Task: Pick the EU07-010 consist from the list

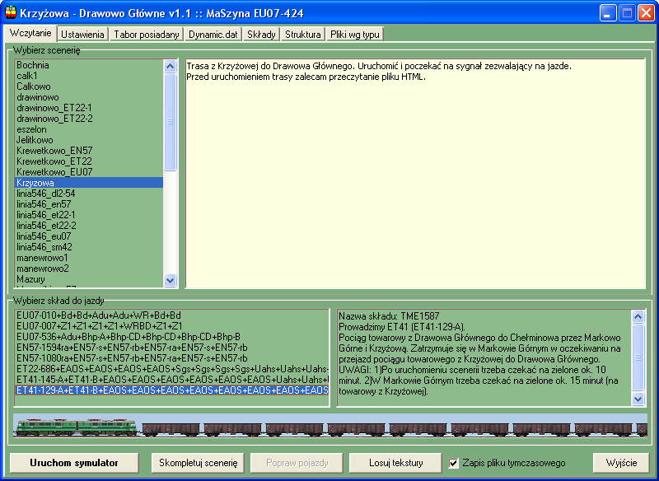Action: click(x=99, y=315)
